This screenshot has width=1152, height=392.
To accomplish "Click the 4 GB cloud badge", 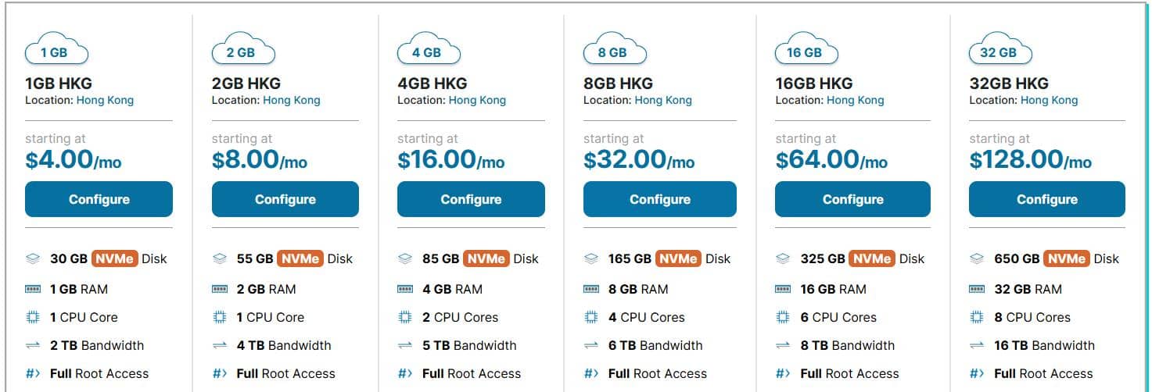I will pos(428,52).
